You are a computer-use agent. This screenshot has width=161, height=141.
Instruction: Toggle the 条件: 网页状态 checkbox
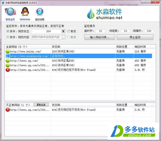[8, 31]
